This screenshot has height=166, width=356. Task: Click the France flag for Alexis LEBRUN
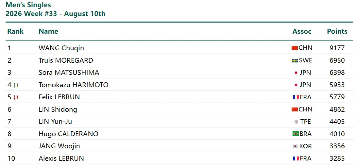(296, 158)
